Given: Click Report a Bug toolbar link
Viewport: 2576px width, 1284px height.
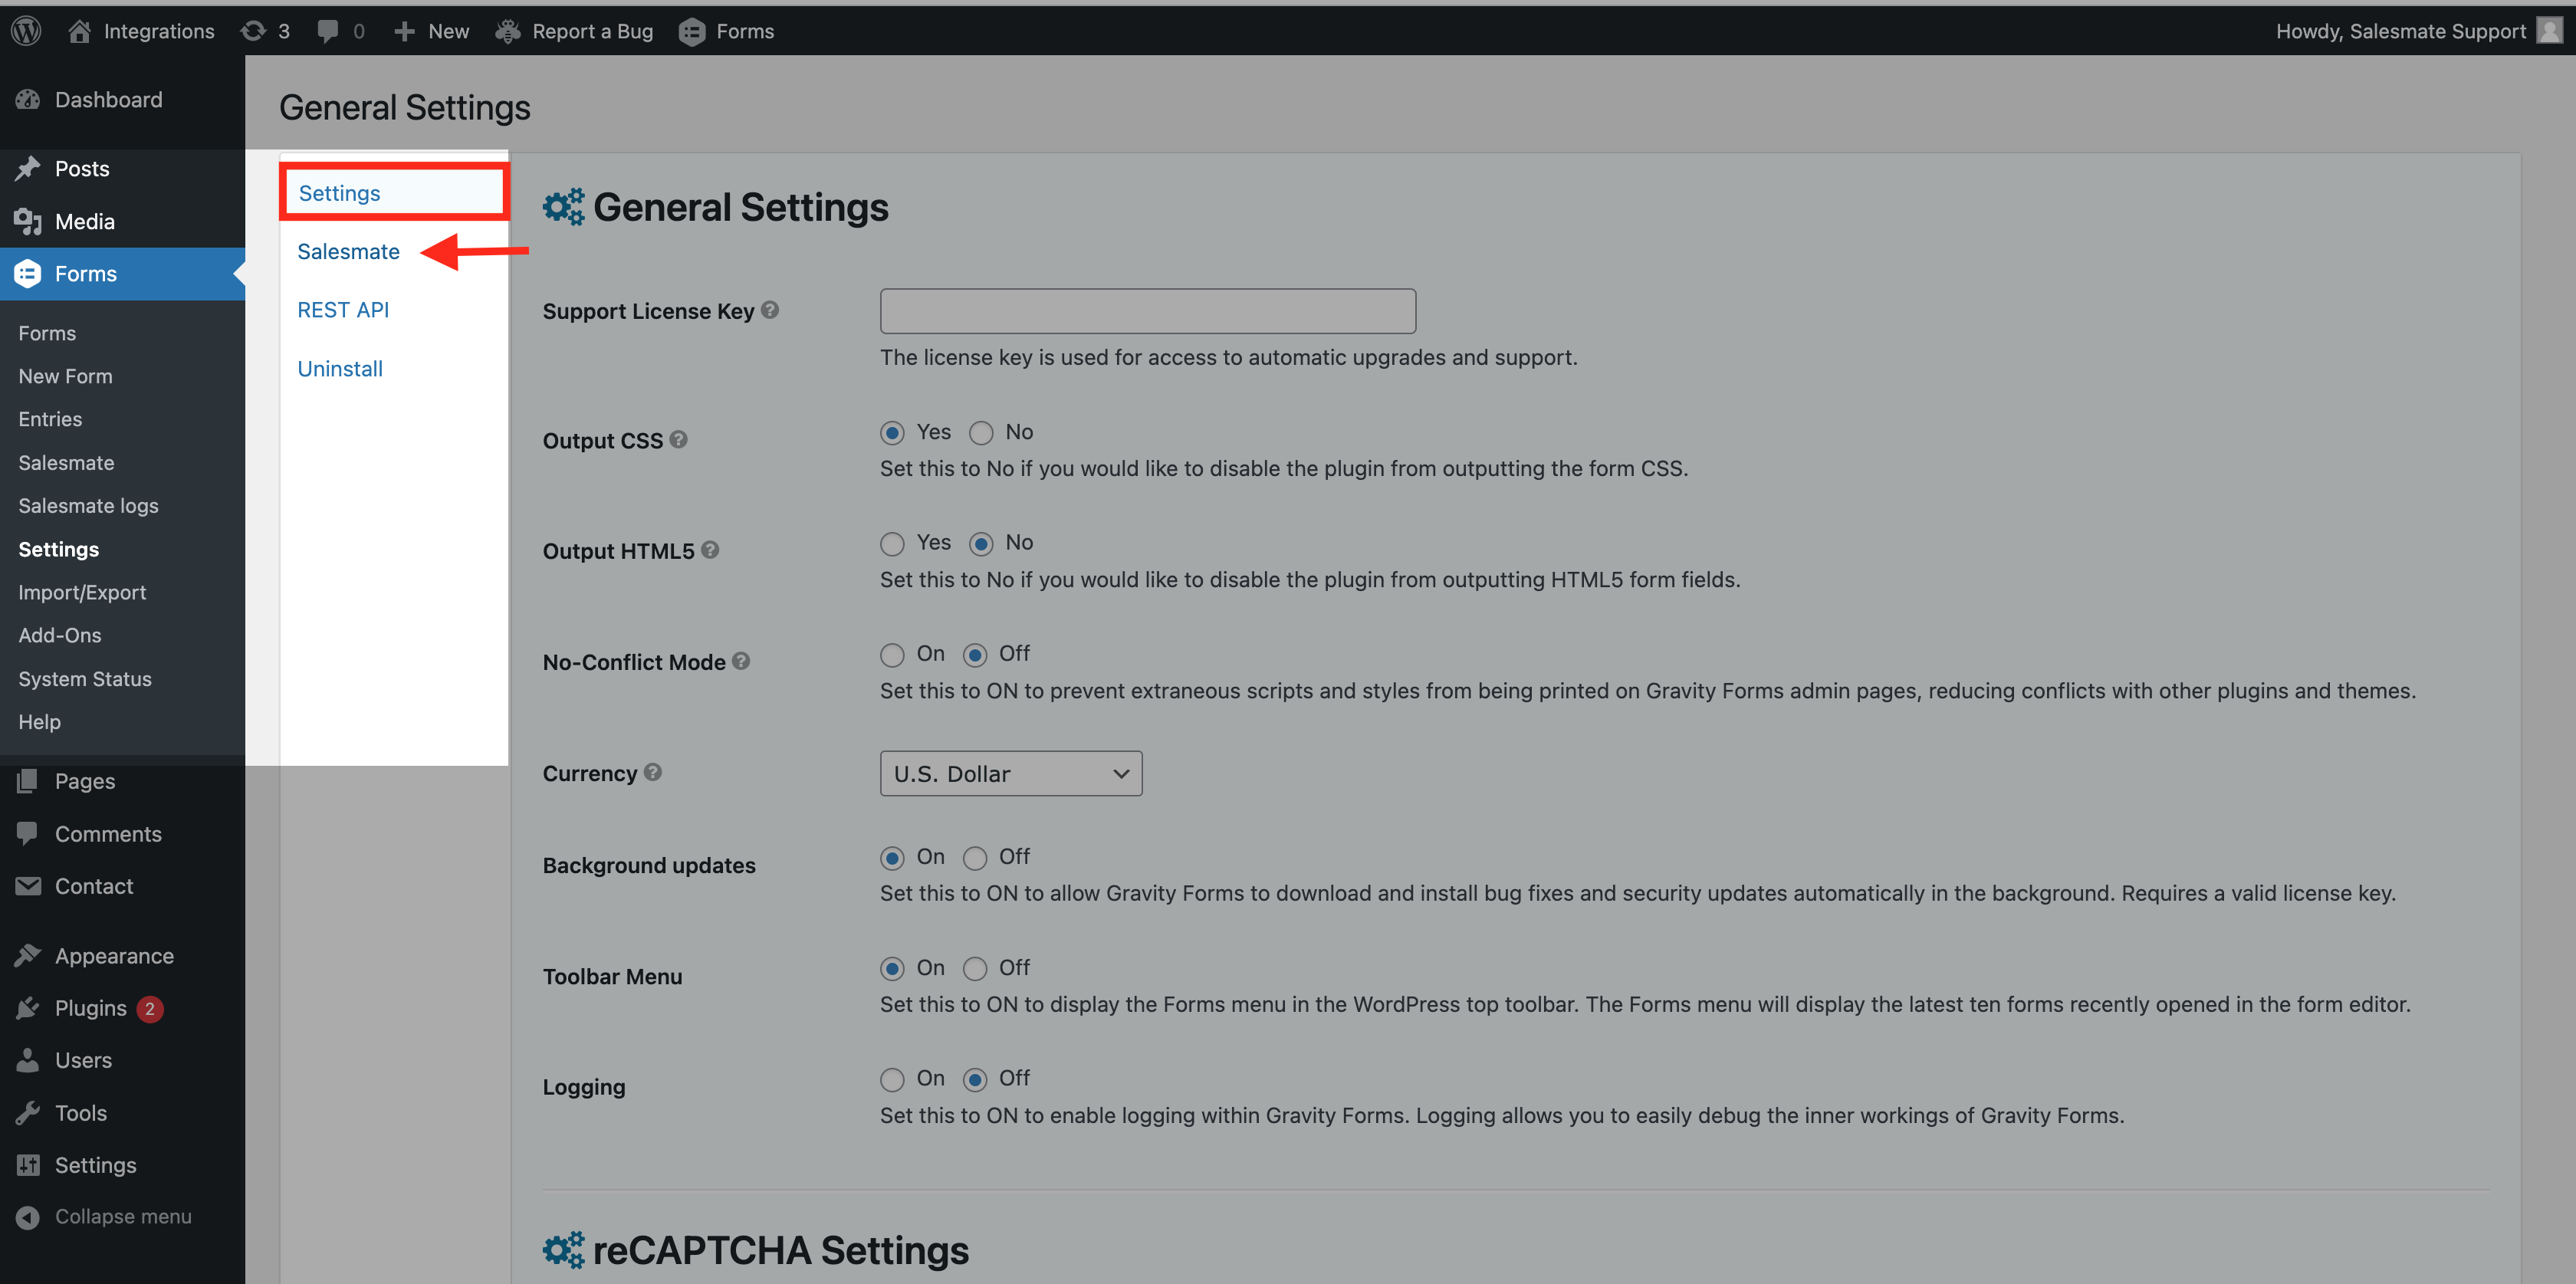Looking at the screenshot, I should (x=592, y=31).
